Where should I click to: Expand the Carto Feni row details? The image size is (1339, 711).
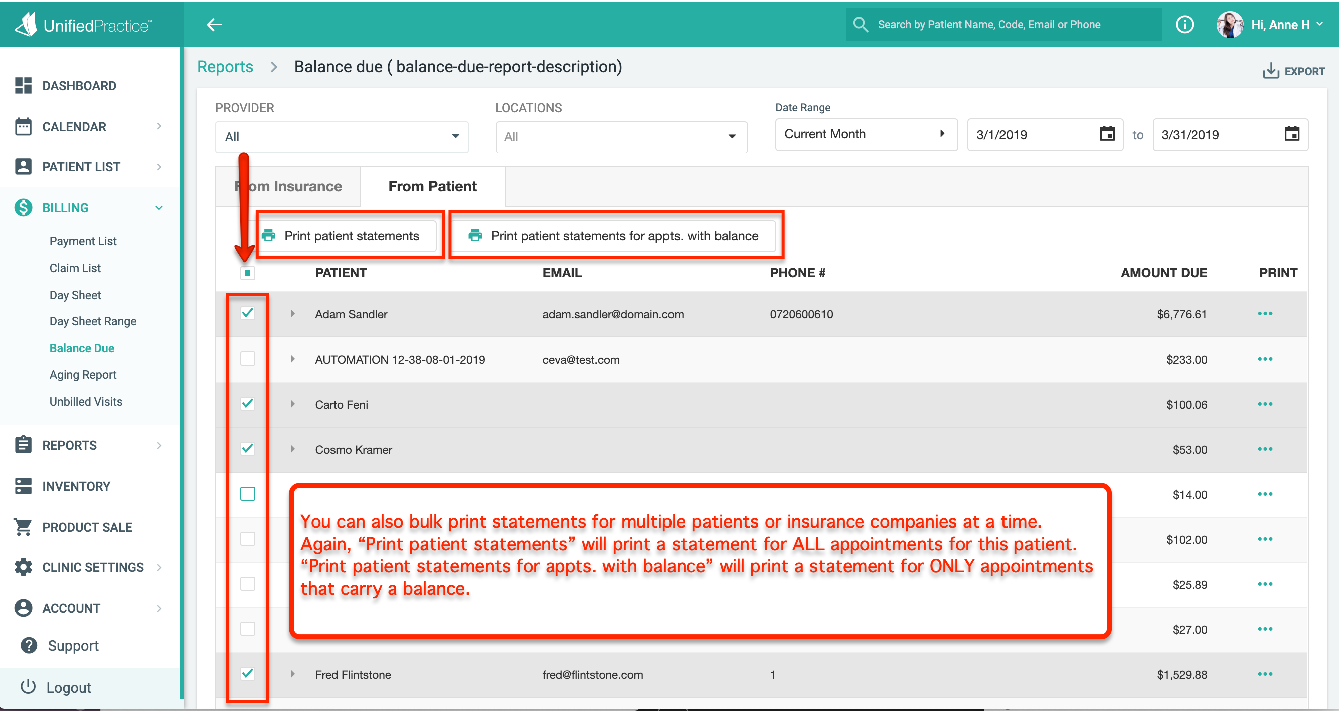tap(292, 404)
